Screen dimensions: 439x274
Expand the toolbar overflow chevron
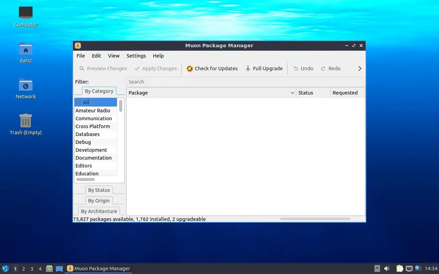(360, 68)
